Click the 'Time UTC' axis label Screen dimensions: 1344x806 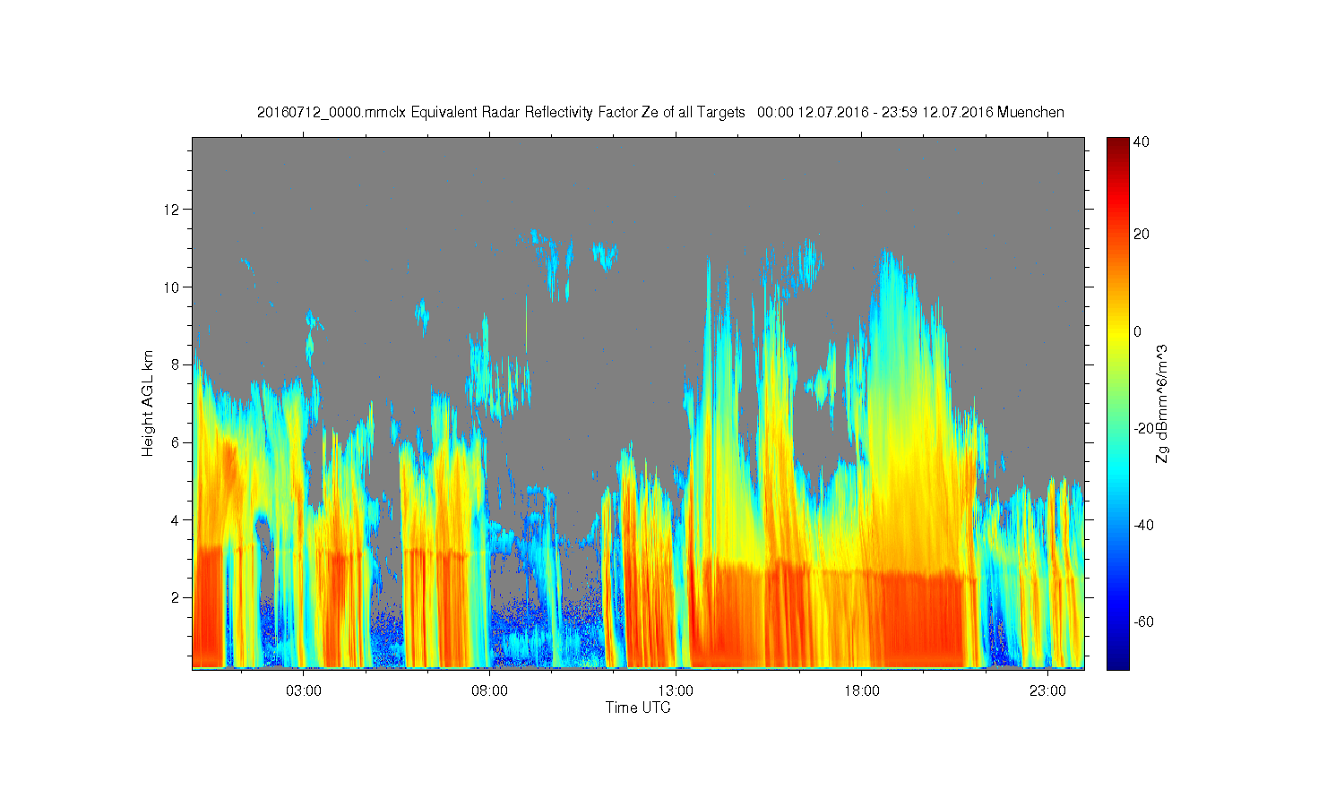(x=638, y=707)
